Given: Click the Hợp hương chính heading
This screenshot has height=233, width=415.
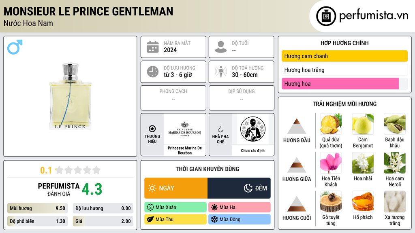Looking at the screenshot, I should (344, 43).
